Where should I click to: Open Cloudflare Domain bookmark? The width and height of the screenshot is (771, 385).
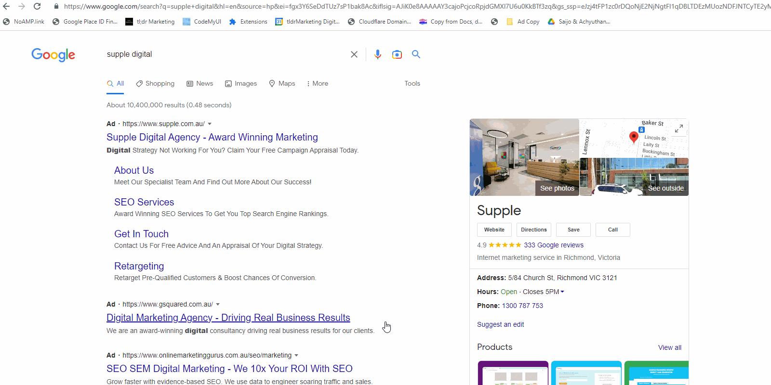pyautogui.click(x=379, y=22)
